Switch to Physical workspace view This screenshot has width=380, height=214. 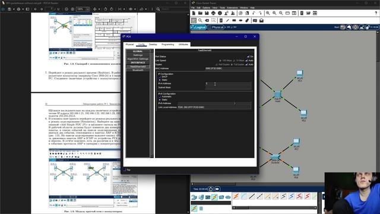point(216,27)
